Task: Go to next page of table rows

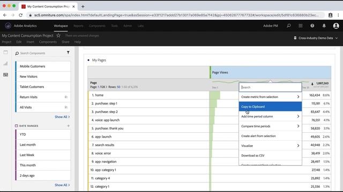Action: 107,87
